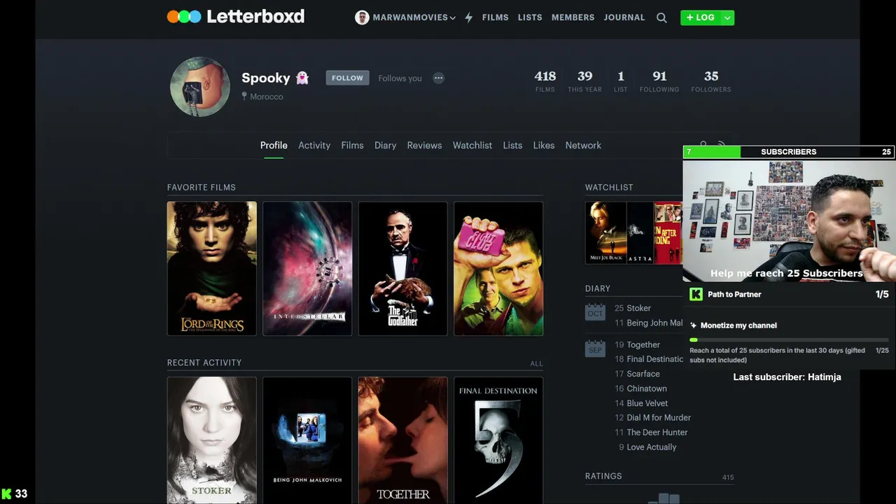
Task: Click the 39 THIS YEAR stat
Action: tap(584, 81)
